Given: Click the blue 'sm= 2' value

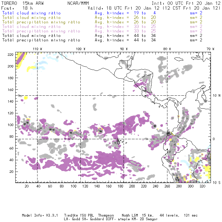Looking at the screenshot, I should click(x=196, y=13).
